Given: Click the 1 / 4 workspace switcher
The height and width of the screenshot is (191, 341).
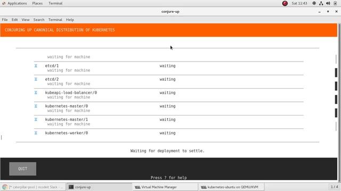Looking at the screenshot, I should click(x=334, y=187).
